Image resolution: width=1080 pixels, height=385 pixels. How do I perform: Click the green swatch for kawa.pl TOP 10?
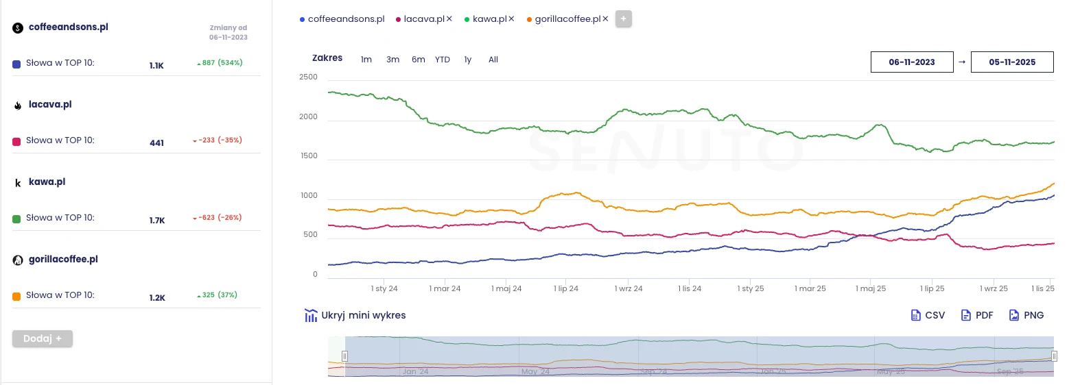[x=16, y=219]
